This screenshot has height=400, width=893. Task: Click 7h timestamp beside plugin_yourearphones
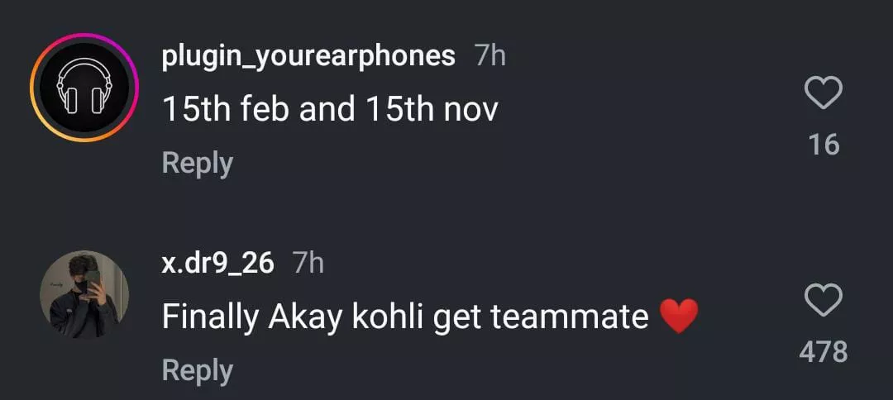click(x=490, y=56)
